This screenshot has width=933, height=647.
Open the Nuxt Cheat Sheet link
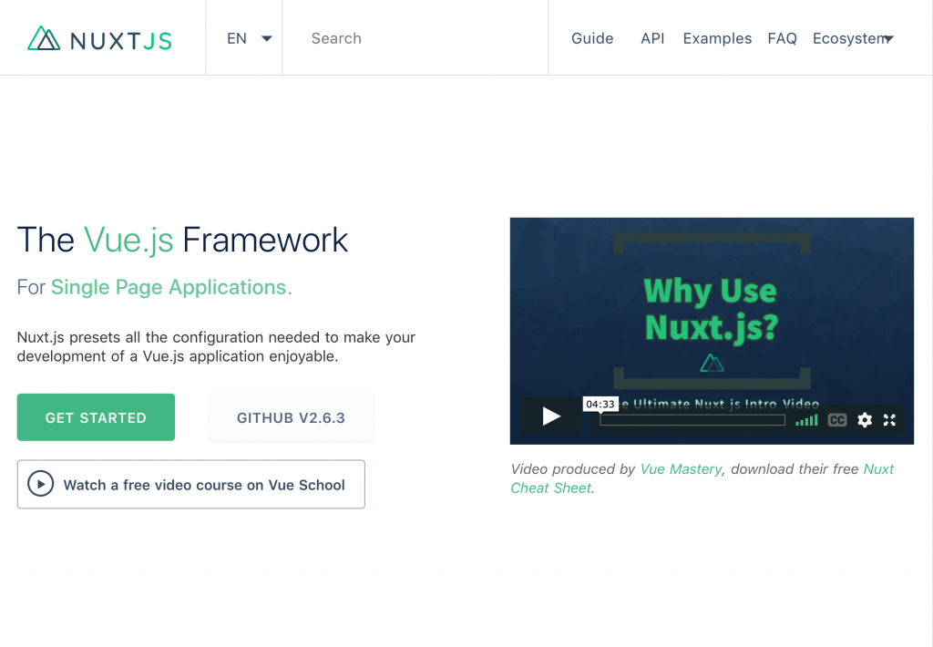coord(702,478)
